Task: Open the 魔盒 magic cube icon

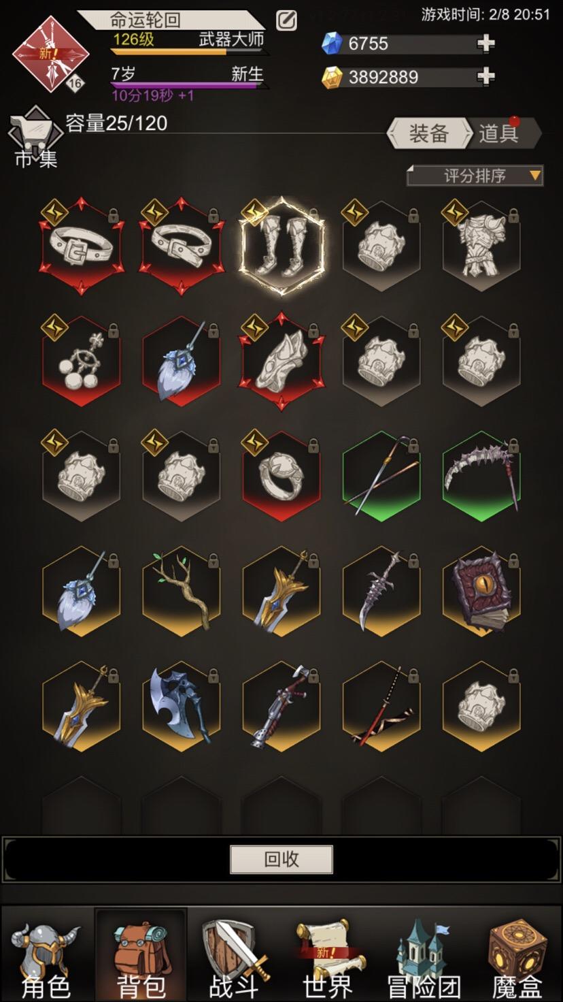Action: click(518, 958)
